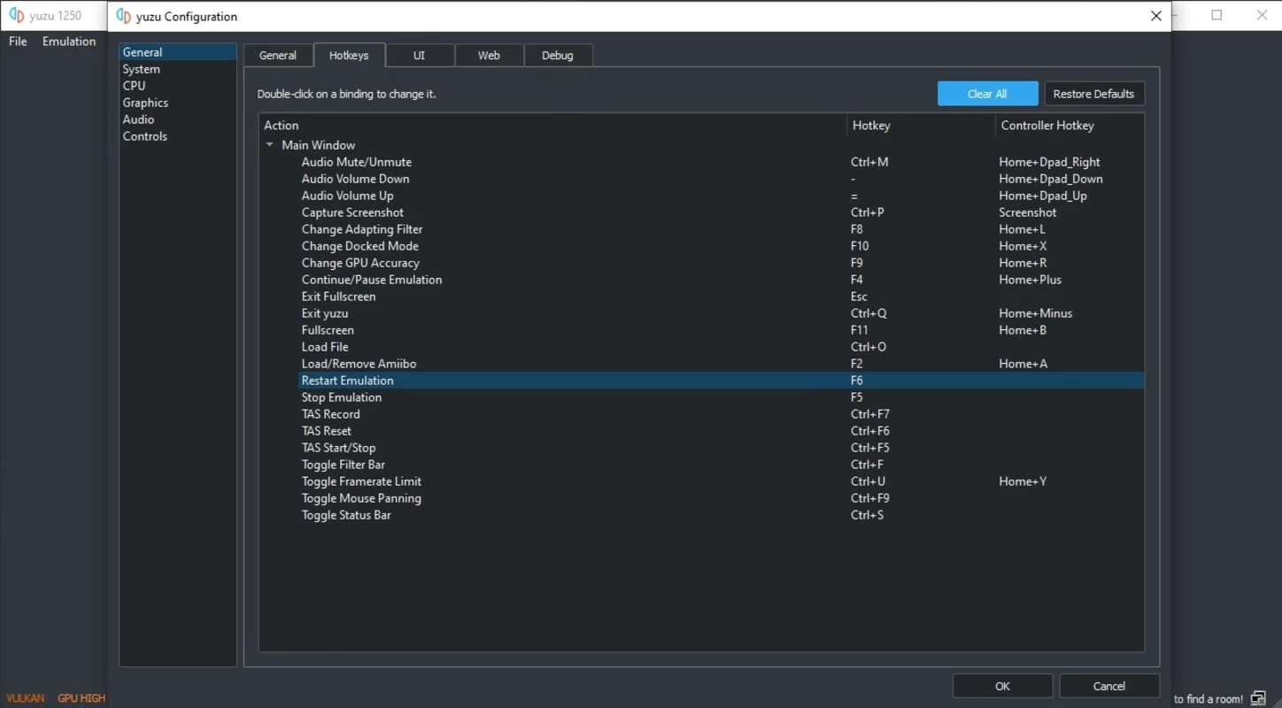
Task: Click the Hotkey column header
Action: click(922, 126)
